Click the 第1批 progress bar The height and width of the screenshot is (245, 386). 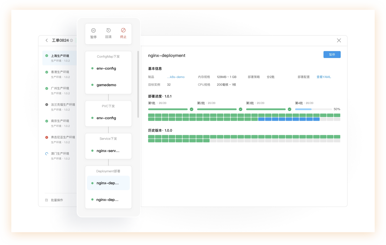(168, 109)
